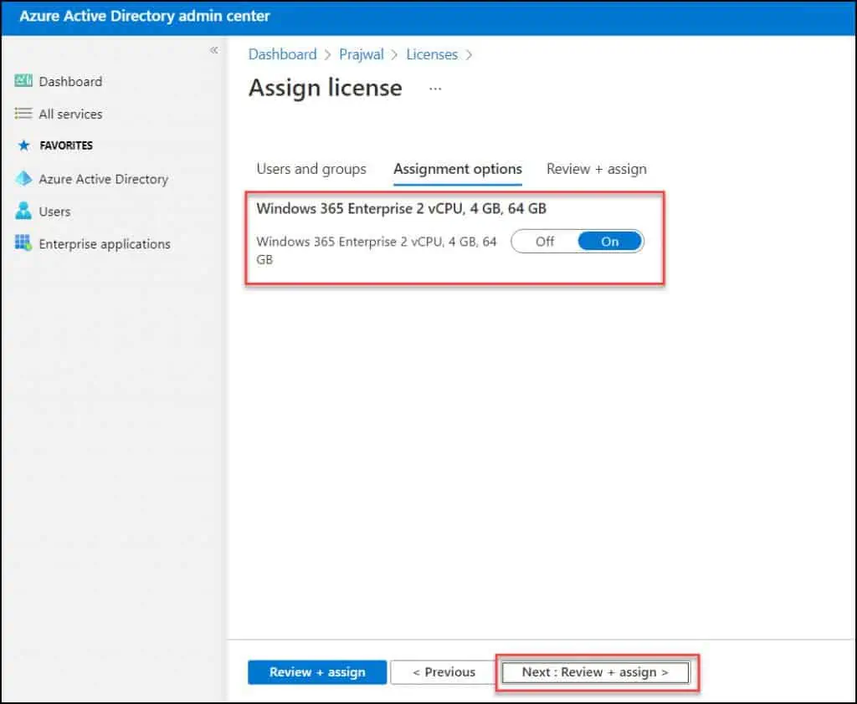Click the Users person icon
The image size is (857, 704).
(23, 211)
